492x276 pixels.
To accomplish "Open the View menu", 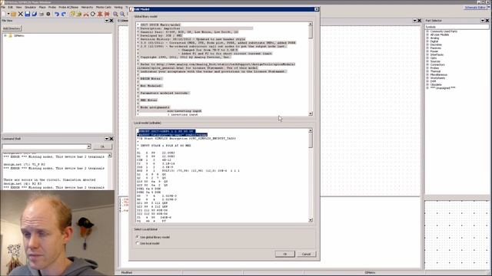I will [18, 7].
